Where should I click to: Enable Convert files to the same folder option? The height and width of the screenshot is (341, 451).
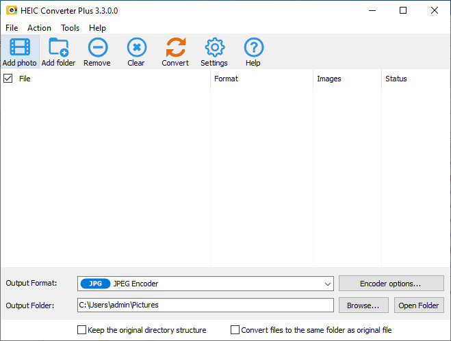235,329
